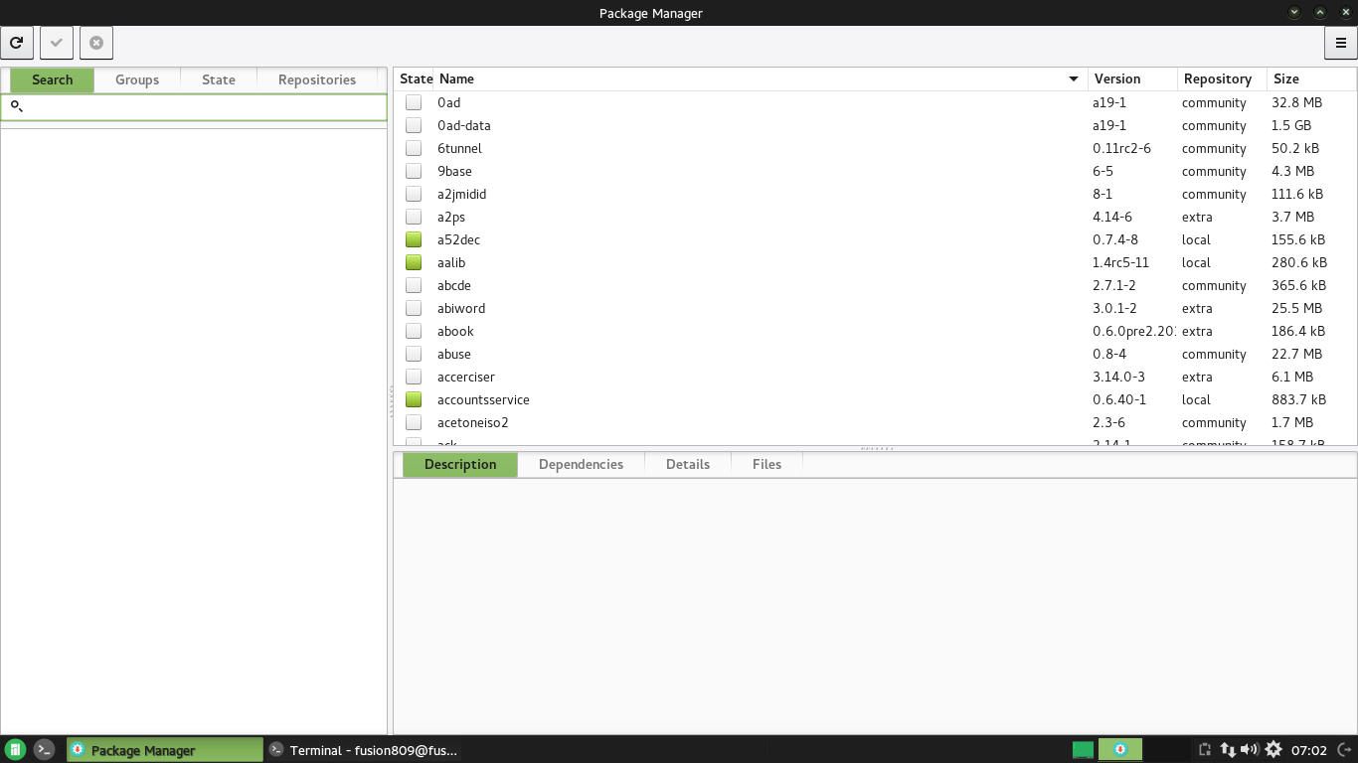Sort by the Repository column header
This screenshot has width=1358, height=763.
(x=1222, y=78)
